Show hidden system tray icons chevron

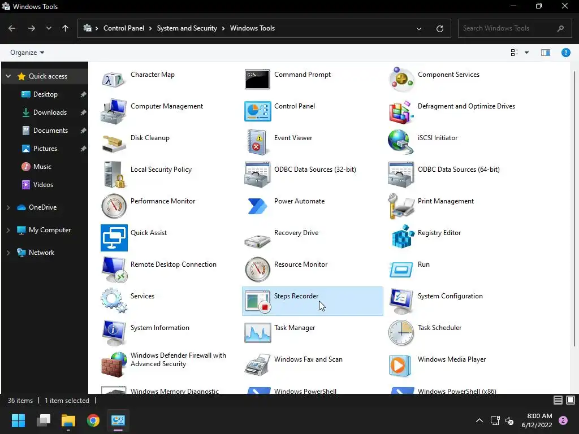click(x=479, y=420)
